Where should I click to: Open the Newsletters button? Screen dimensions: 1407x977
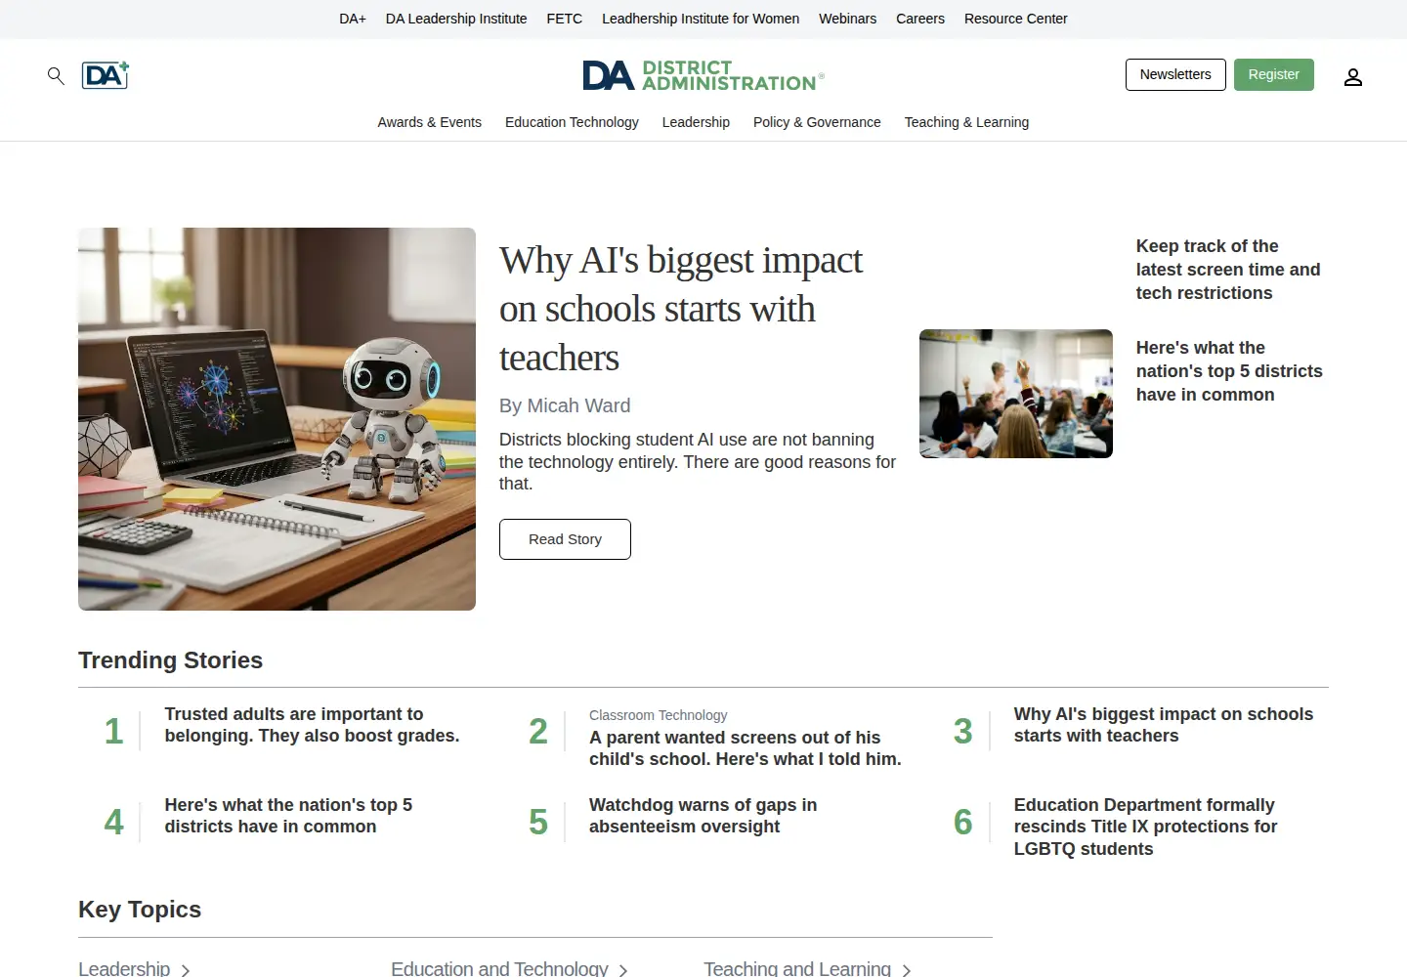point(1175,74)
